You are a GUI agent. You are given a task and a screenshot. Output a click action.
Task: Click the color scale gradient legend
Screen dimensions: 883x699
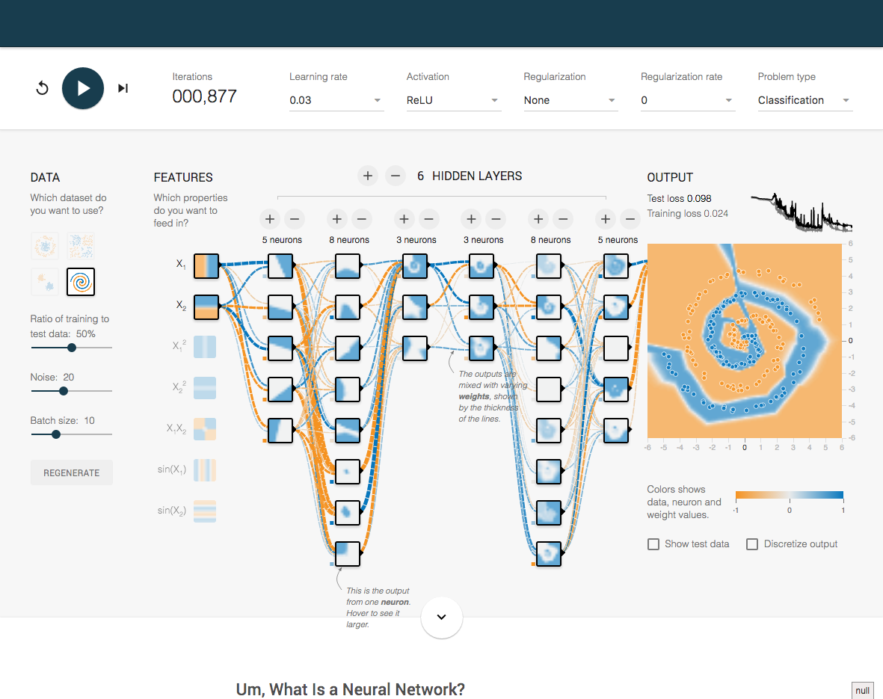click(x=790, y=495)
